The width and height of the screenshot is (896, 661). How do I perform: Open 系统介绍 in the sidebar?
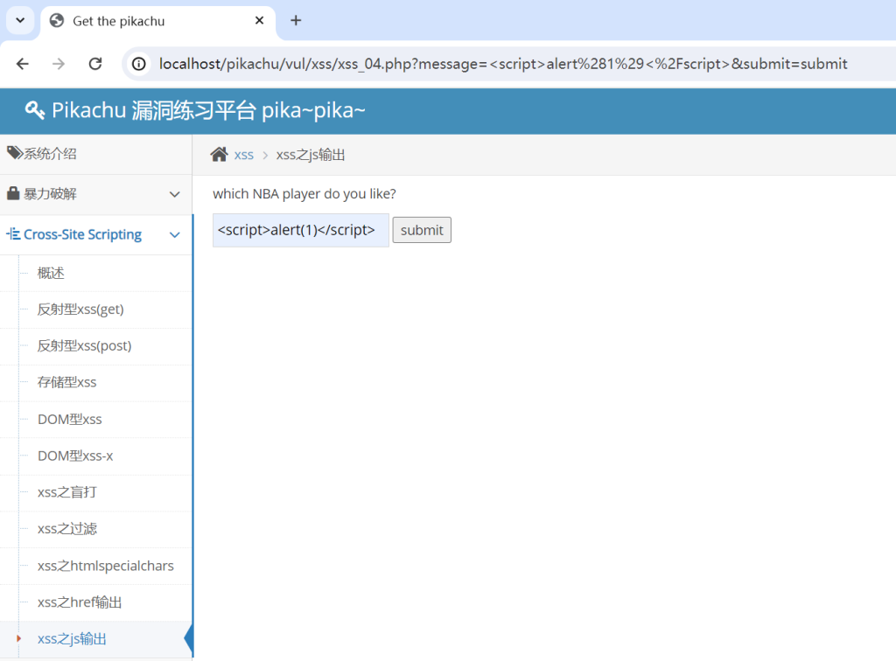[x=96, y=154]
